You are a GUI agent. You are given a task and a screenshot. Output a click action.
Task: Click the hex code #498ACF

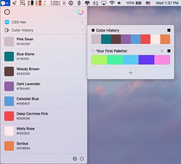[x=23, y=104]
